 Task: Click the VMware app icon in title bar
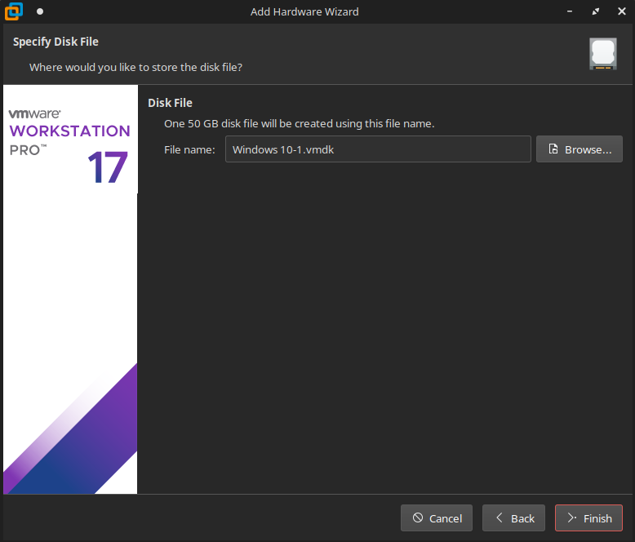pos(13,11)
